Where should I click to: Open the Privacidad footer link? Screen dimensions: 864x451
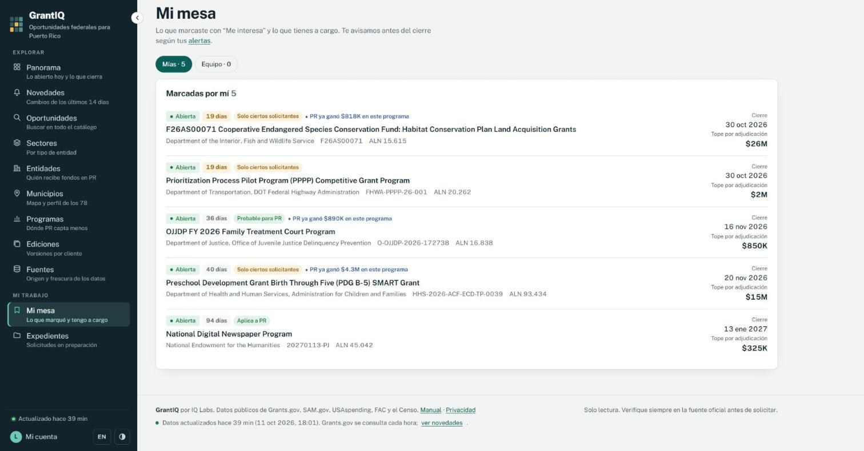[x=461, y=410]
